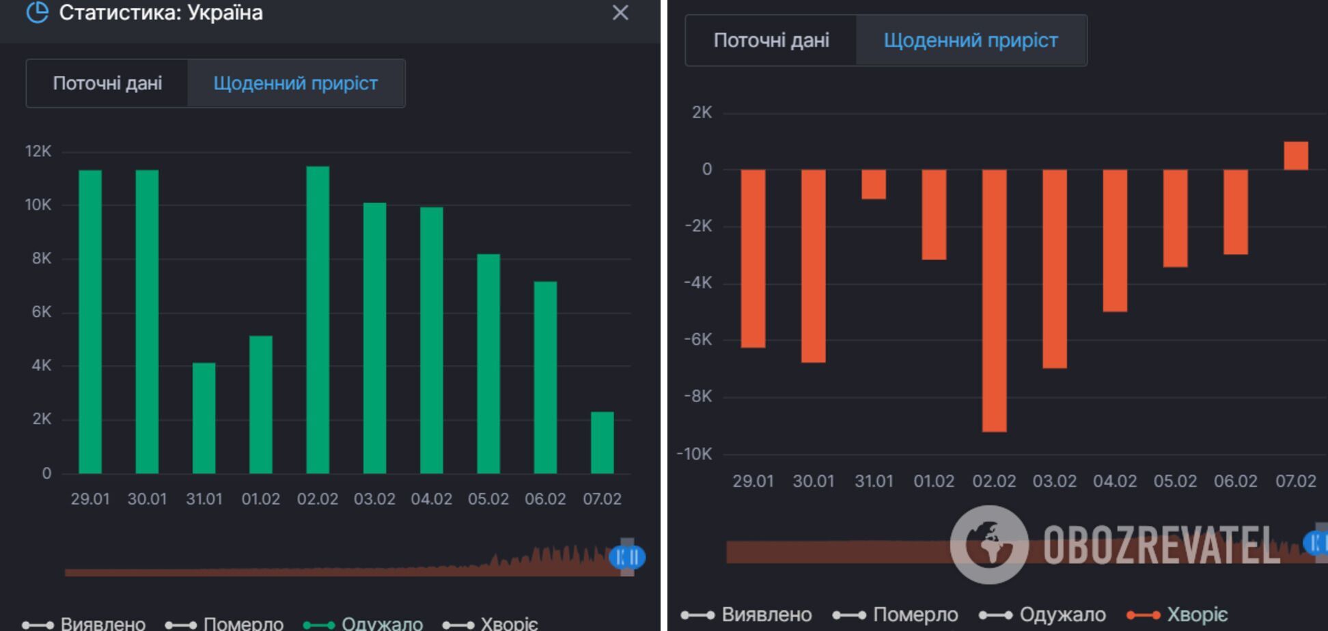Click the orange bar for 07.02

pyautogui.click(x=1296, y=156)
